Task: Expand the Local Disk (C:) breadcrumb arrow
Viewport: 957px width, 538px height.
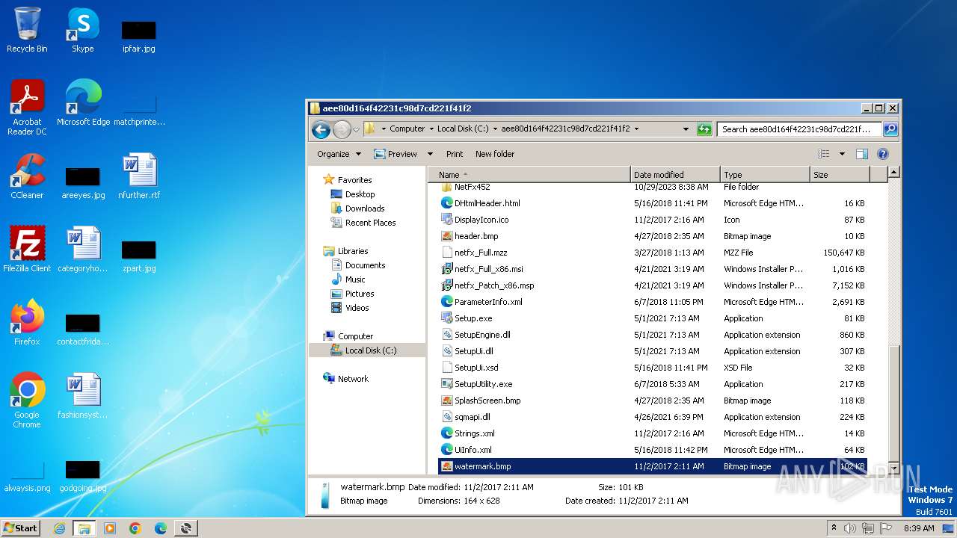Action: pyautogui.click(x=495, y=129)
